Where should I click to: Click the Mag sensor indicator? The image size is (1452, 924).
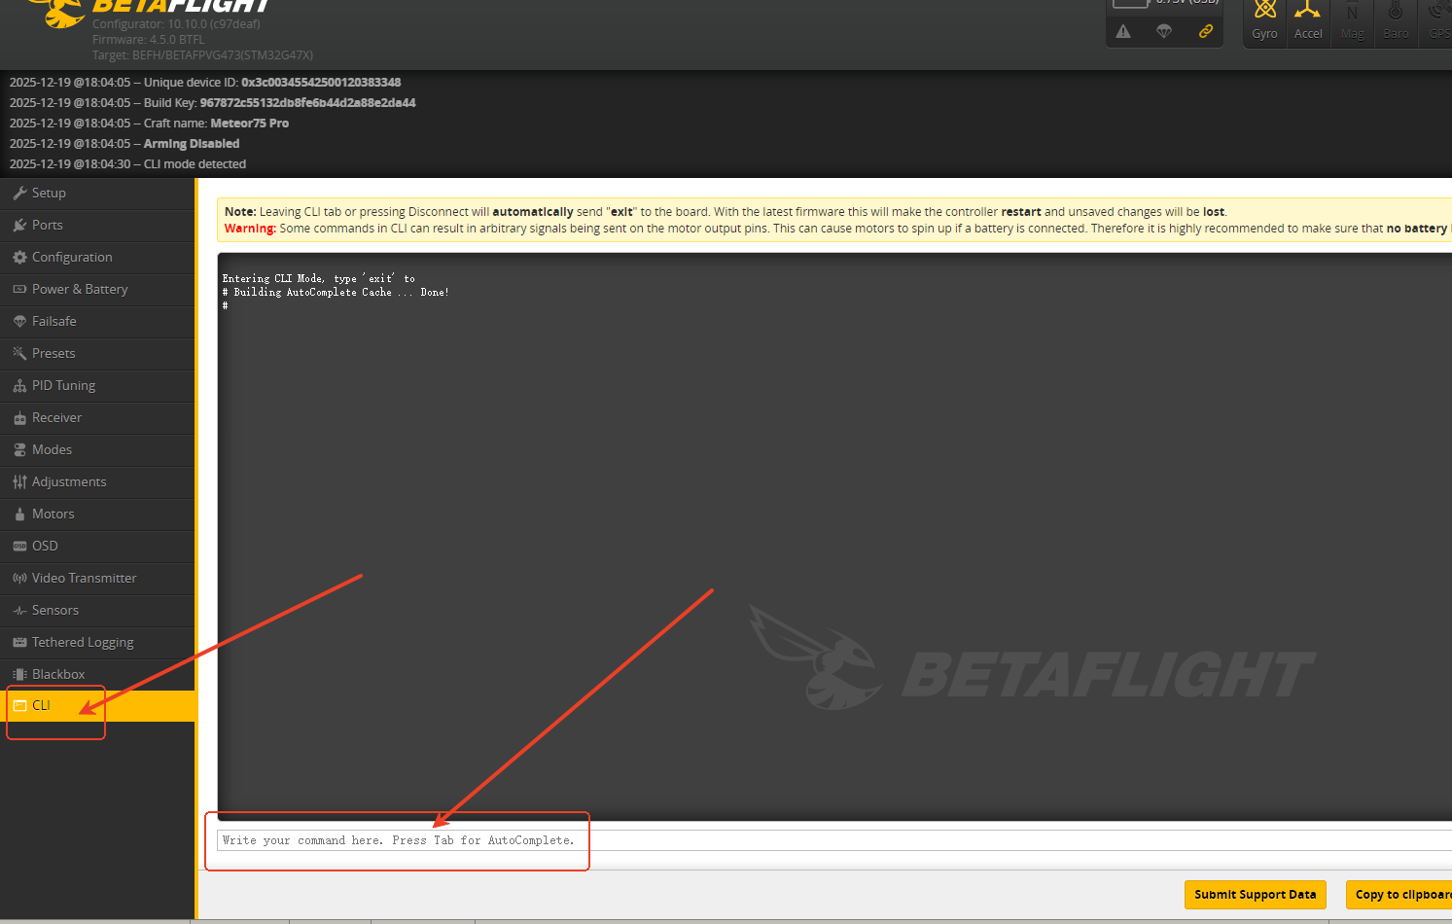[x=1352, y=21]
